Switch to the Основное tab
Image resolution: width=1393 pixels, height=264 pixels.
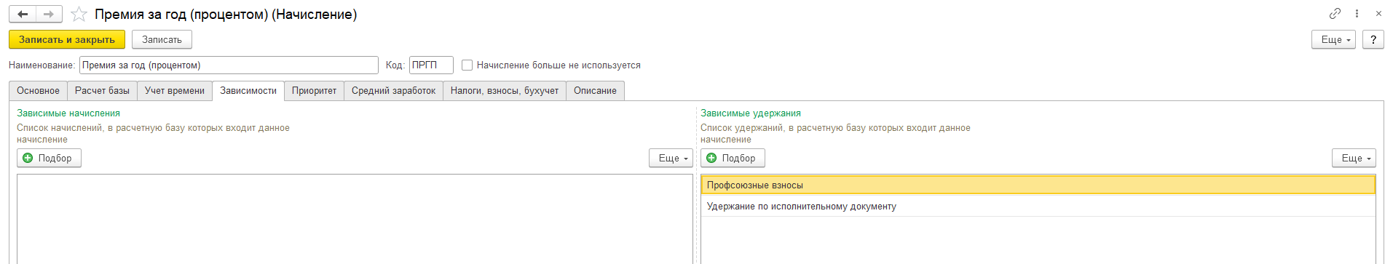point(39,91)
